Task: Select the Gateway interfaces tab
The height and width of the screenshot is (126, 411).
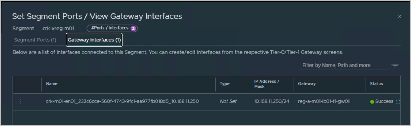Action: click(x=94, y=40)
